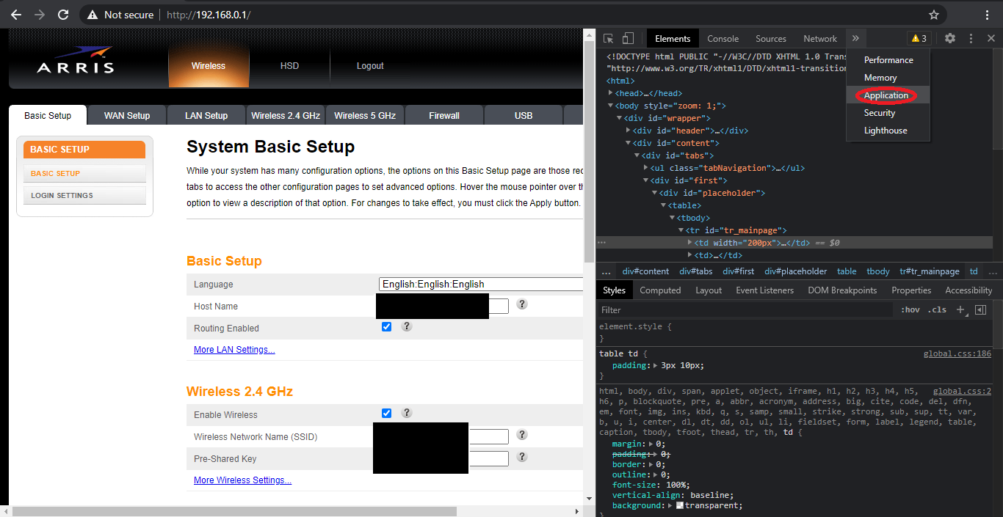Viewport: 1003px width, 517px height.
Task: Toggle Routing Enabled checkbox
Action: 387,327
